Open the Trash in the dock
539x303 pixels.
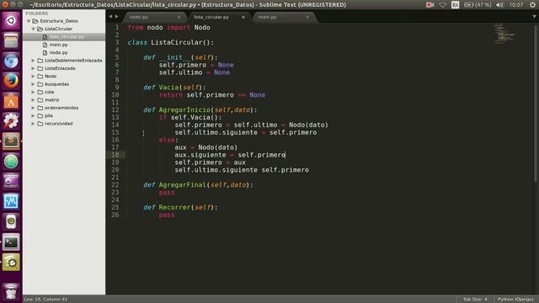point(11,291)
